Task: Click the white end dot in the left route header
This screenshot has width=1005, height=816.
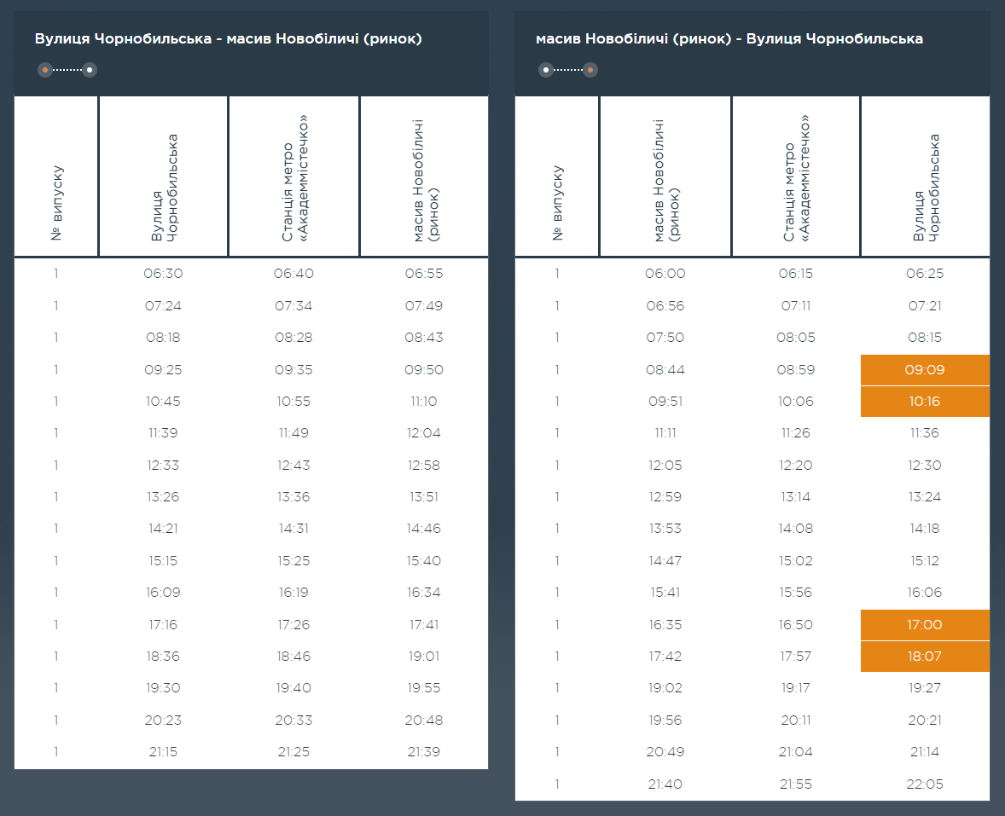Action: coord(89,70)
